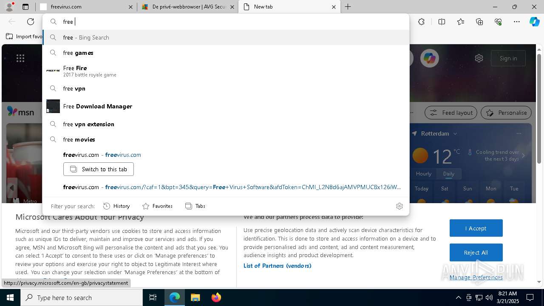Open Copilot sidebar icon
Viewport: 544px width, 306px height.
pos(534,22)
